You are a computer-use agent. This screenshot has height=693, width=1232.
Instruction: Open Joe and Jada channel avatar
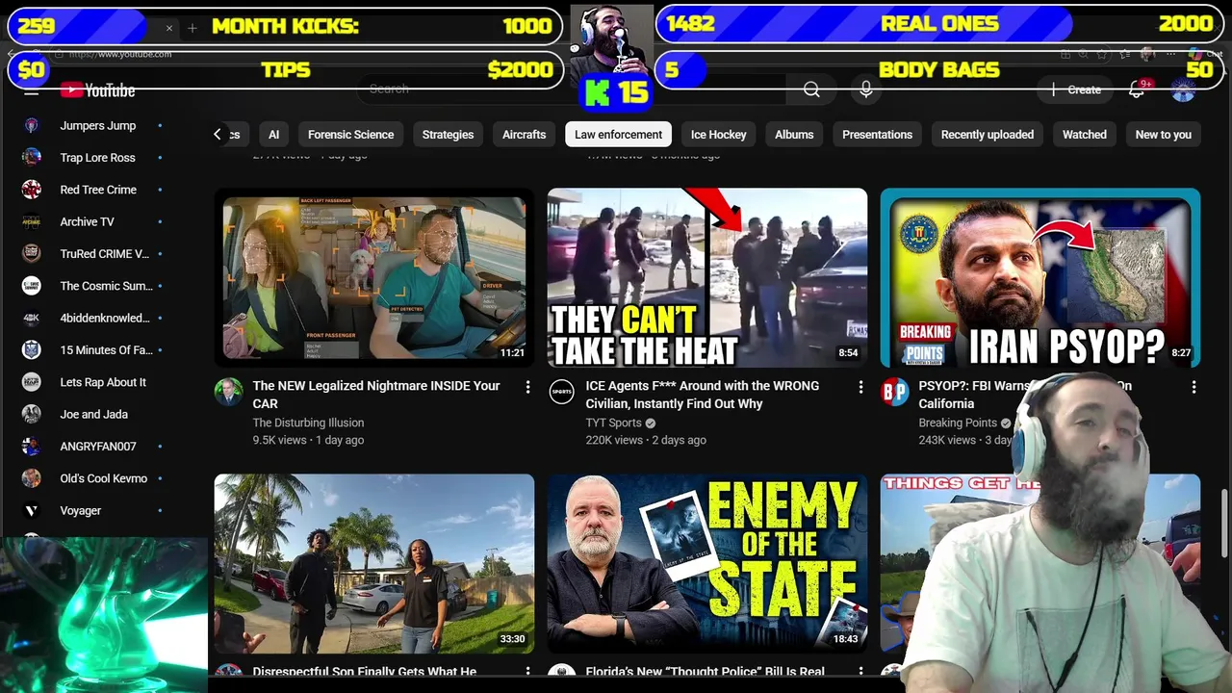[32, 414]
